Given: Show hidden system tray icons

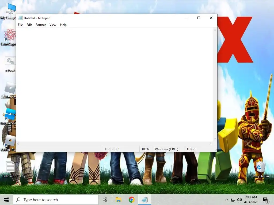Looking at the screenshot, I should coord(226,200).
